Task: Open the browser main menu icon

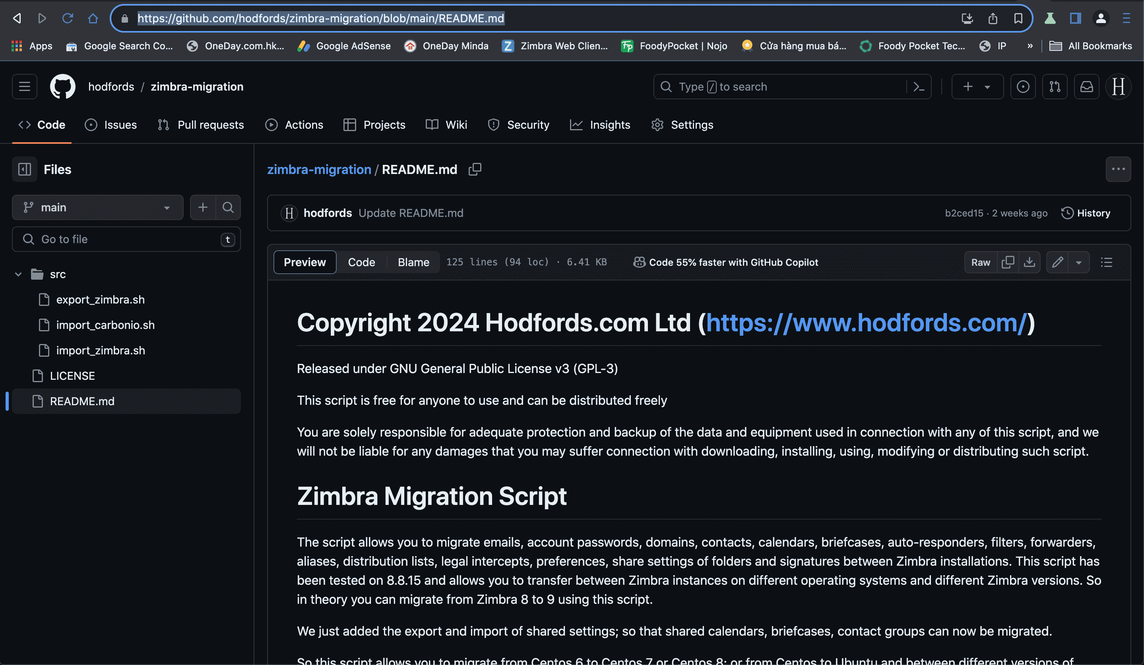Action: [x=1126, y=18]
